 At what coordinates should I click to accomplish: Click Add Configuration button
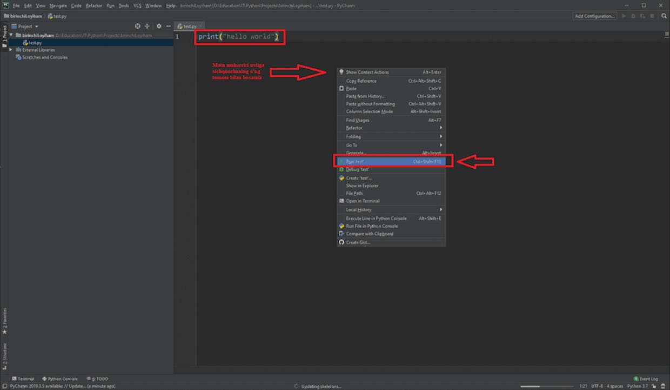click(594, 16)
